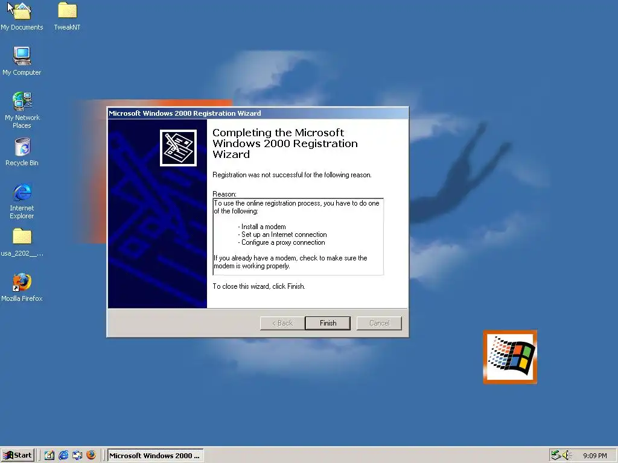
Task: Select the My Documents desktop icon
Action: pyautogui.click(x=22, y=16)
